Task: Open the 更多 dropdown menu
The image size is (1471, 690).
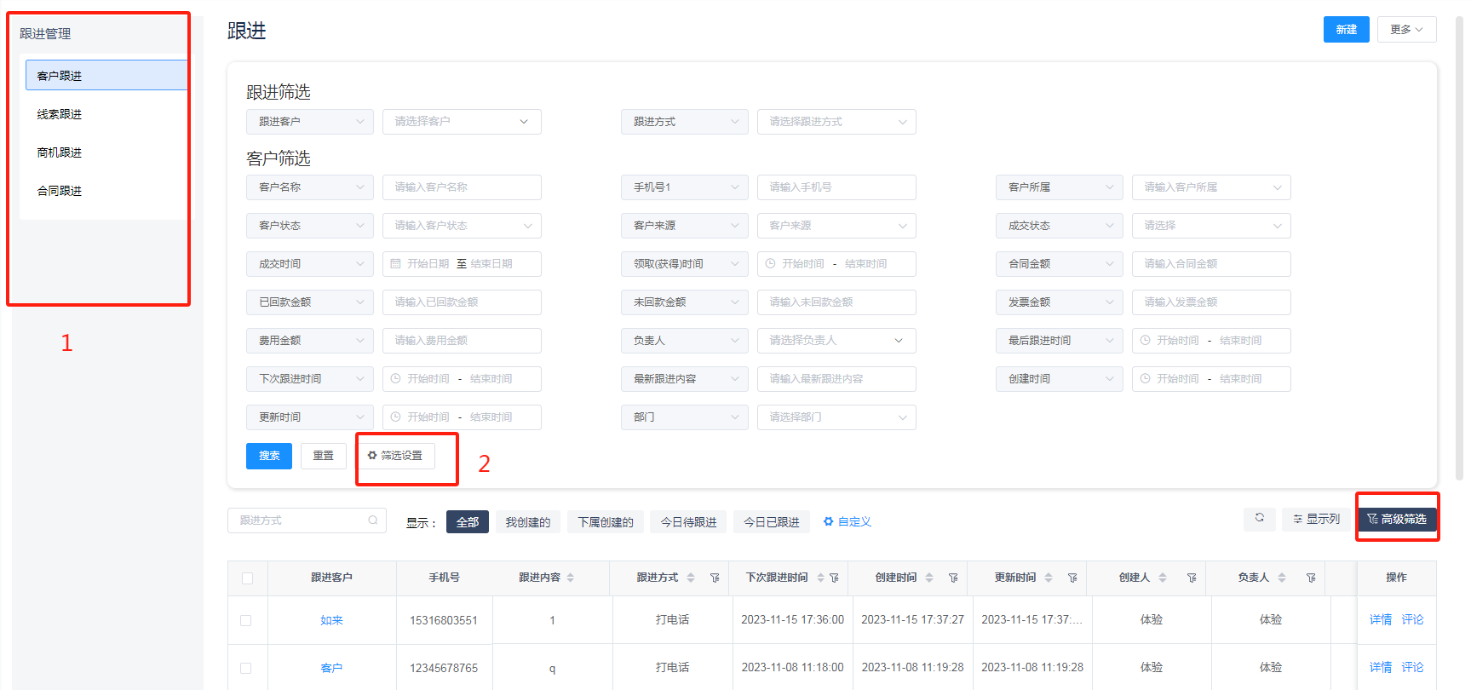Action: (1406, 29)
